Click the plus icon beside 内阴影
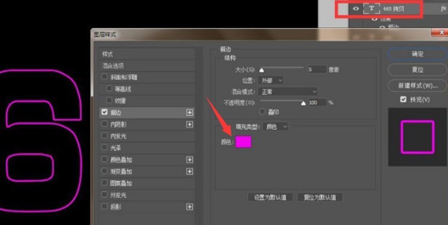This screenshot has height=225, width=448. click(189, 124)
